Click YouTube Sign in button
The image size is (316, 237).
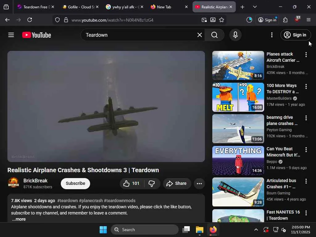tap(295, 35)
